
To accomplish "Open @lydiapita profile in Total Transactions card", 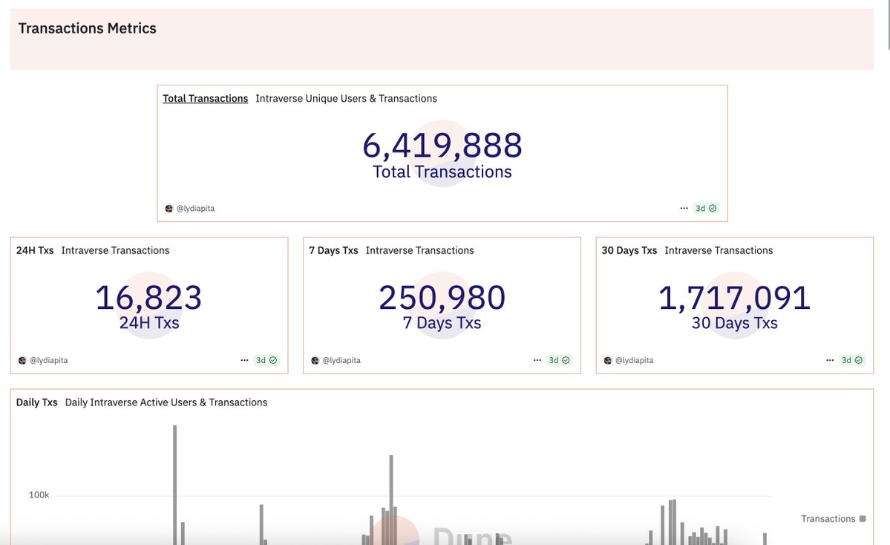I will [x=195, y=209].
